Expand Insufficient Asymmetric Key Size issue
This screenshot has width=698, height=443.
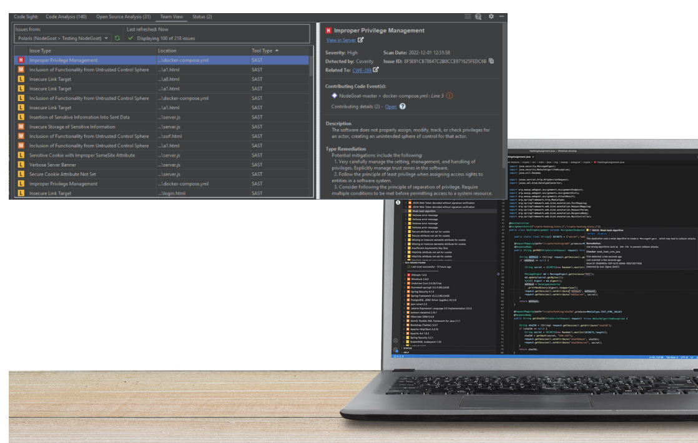(x=405, y=248)
